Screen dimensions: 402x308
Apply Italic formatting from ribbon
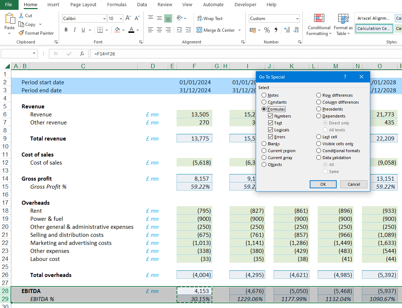coord(75,30)
